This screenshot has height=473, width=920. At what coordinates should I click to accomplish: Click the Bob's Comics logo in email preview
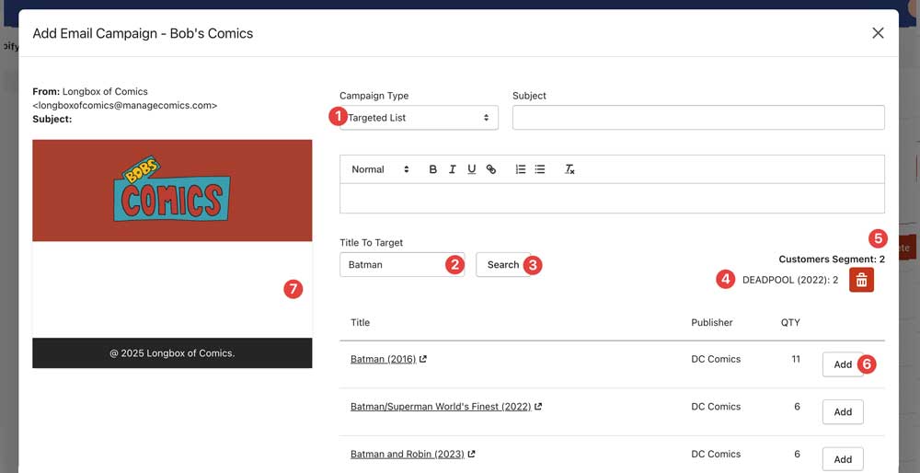click(x=172, y=190)
